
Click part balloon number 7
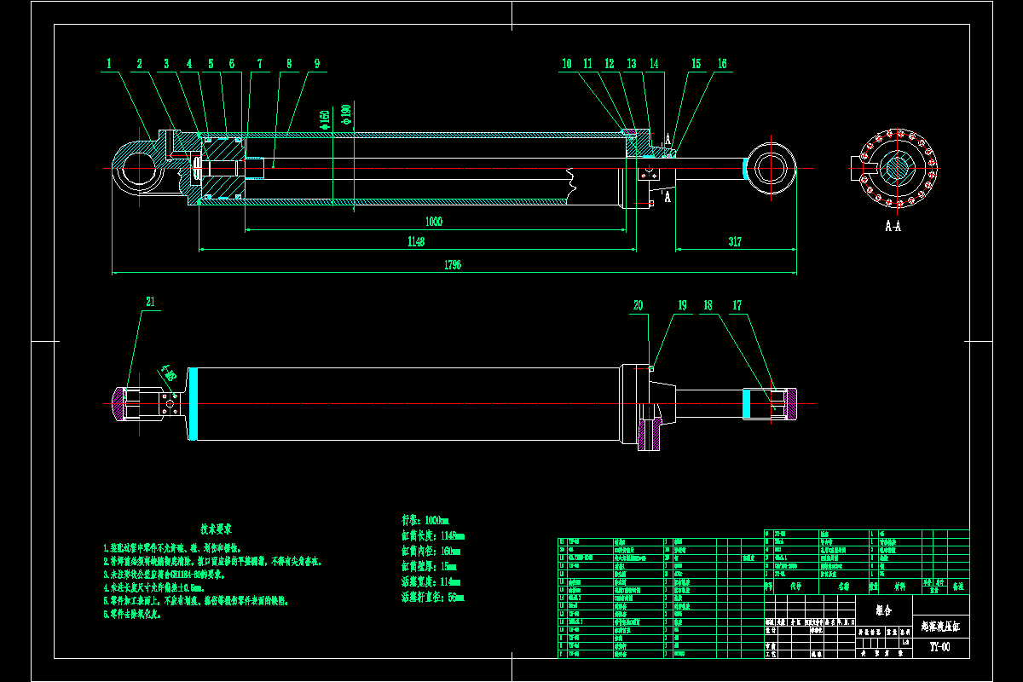tap(259, 64)
